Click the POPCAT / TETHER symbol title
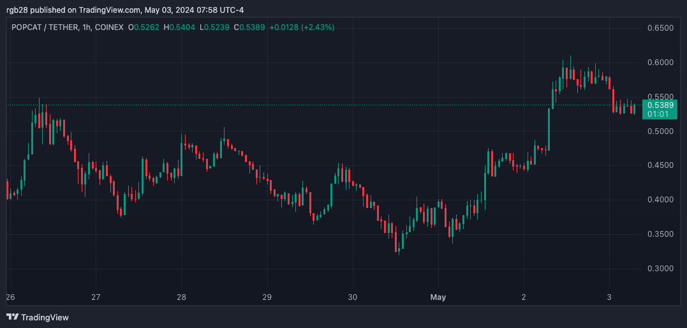687x328 pixels. click(45, 27)
